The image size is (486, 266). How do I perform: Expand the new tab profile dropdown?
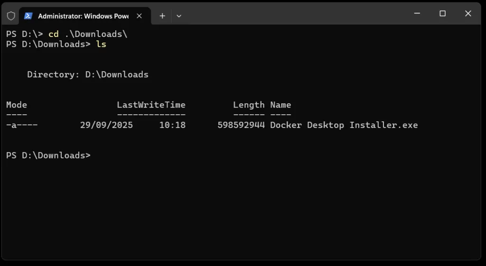coord(179,16)
